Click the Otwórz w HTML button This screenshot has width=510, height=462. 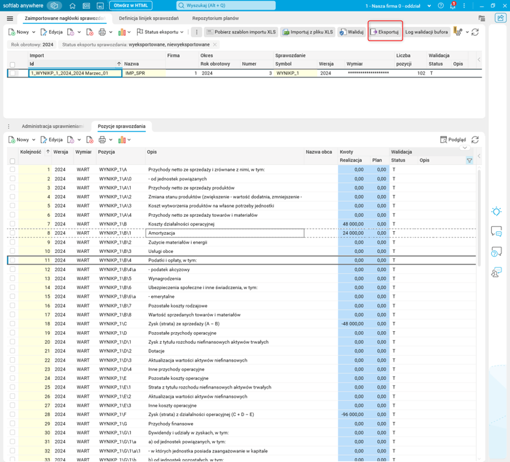(131, 6)
